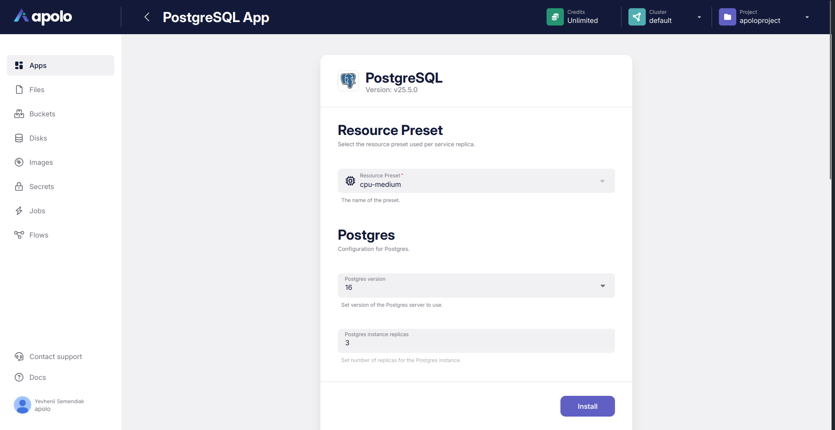Viewport: 835px width, 430px height.
Task: Click the Disks database icon in the sidebar
Action: pos(19,138)
